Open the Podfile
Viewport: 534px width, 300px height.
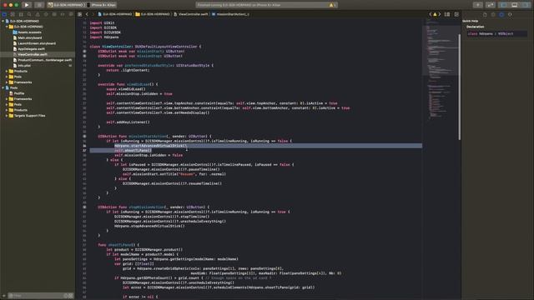(19, 93)
